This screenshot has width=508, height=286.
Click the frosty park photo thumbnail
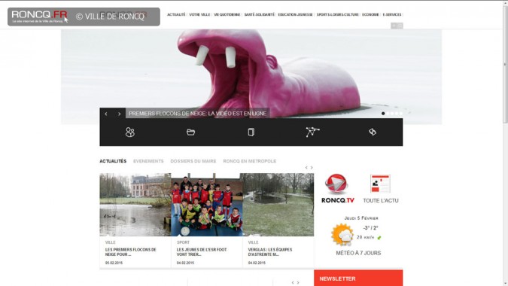pyautogui.click(x=278, y=205)
